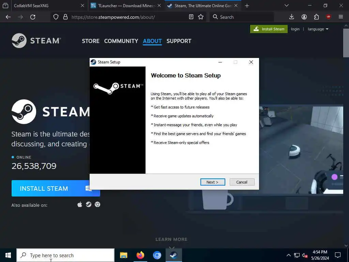Open the extensions puzzle icon

[316, 17]
